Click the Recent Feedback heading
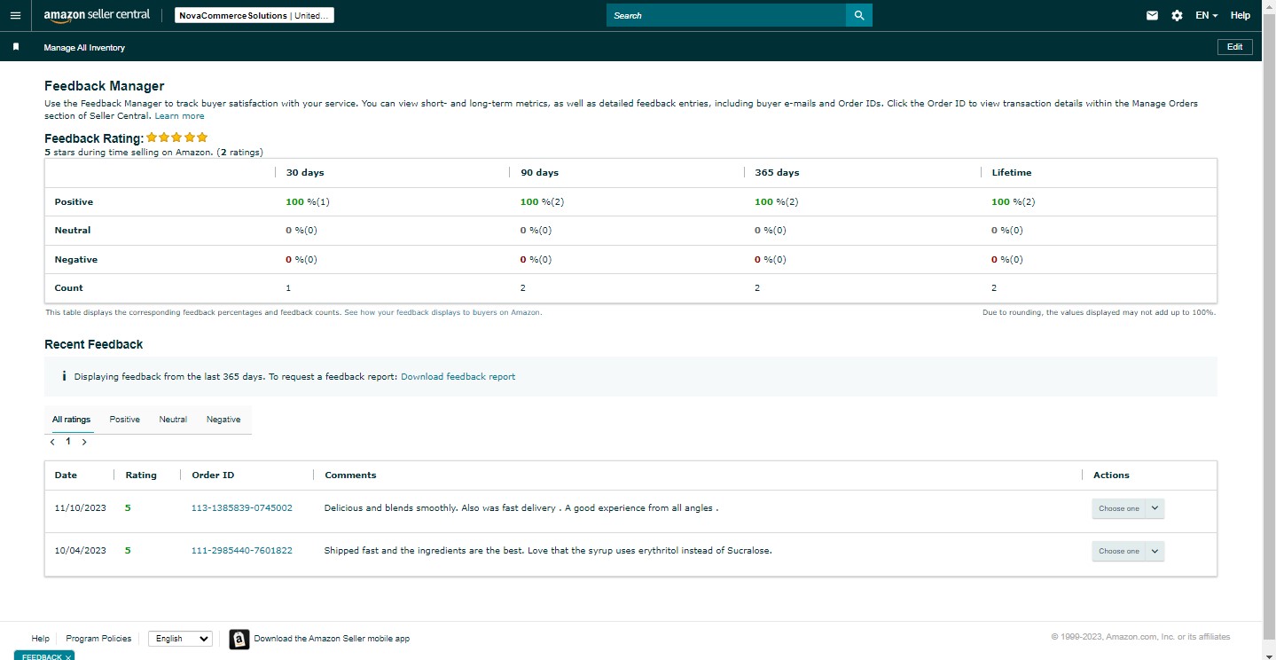The image size is (1276, 660). pos(93,344)
